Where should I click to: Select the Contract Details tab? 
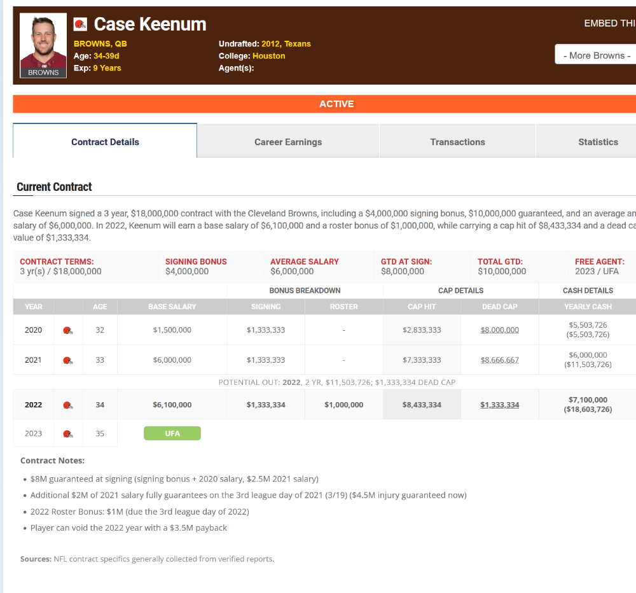[105, 141]
